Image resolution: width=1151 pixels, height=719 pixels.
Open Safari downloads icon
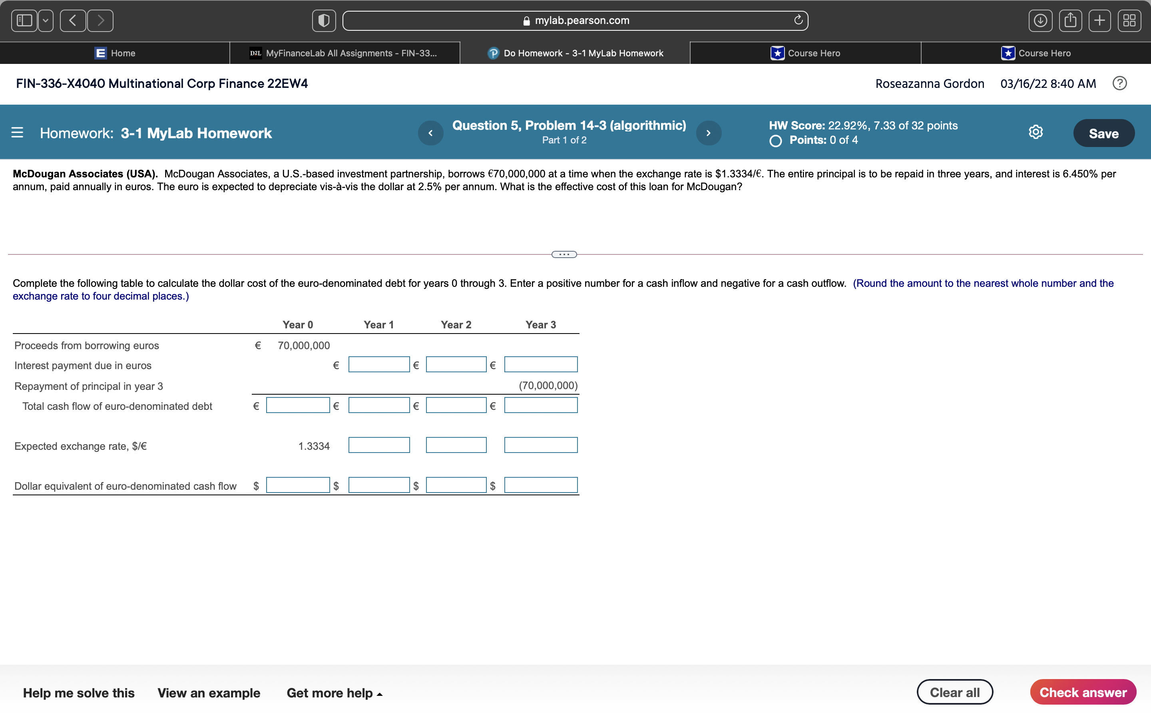[1040, 20]
